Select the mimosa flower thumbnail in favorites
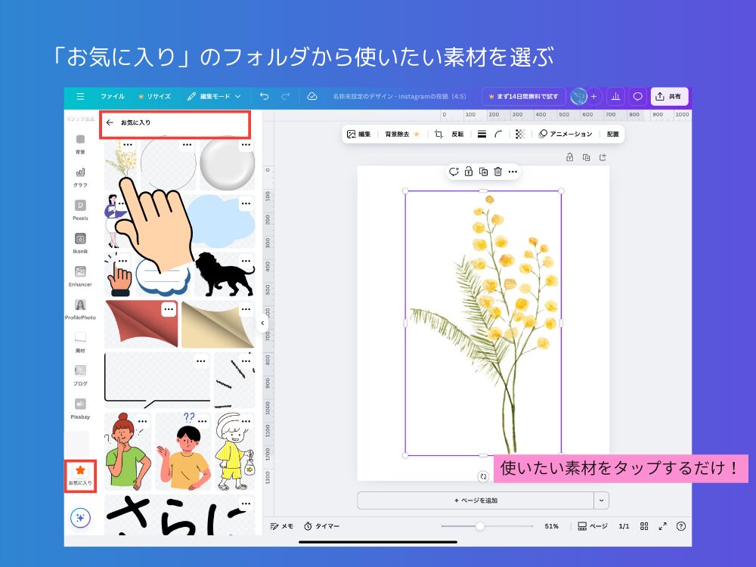 125,160
